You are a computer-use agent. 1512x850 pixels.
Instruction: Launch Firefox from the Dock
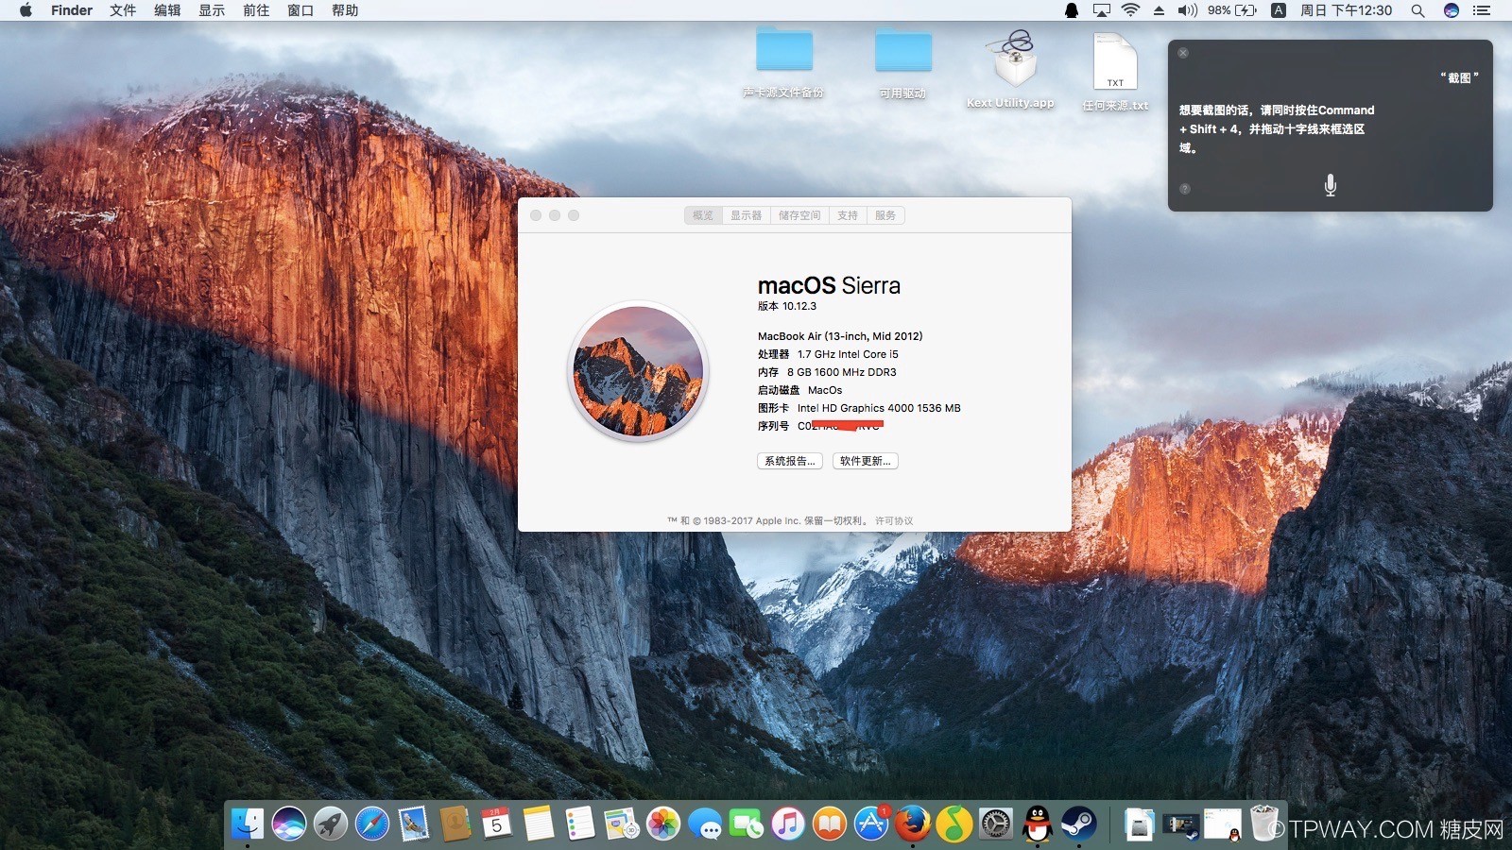[913, 824]
